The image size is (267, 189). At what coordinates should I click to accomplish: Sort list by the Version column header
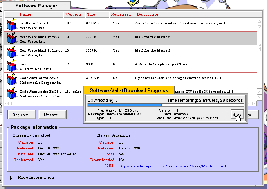(73, 14)
